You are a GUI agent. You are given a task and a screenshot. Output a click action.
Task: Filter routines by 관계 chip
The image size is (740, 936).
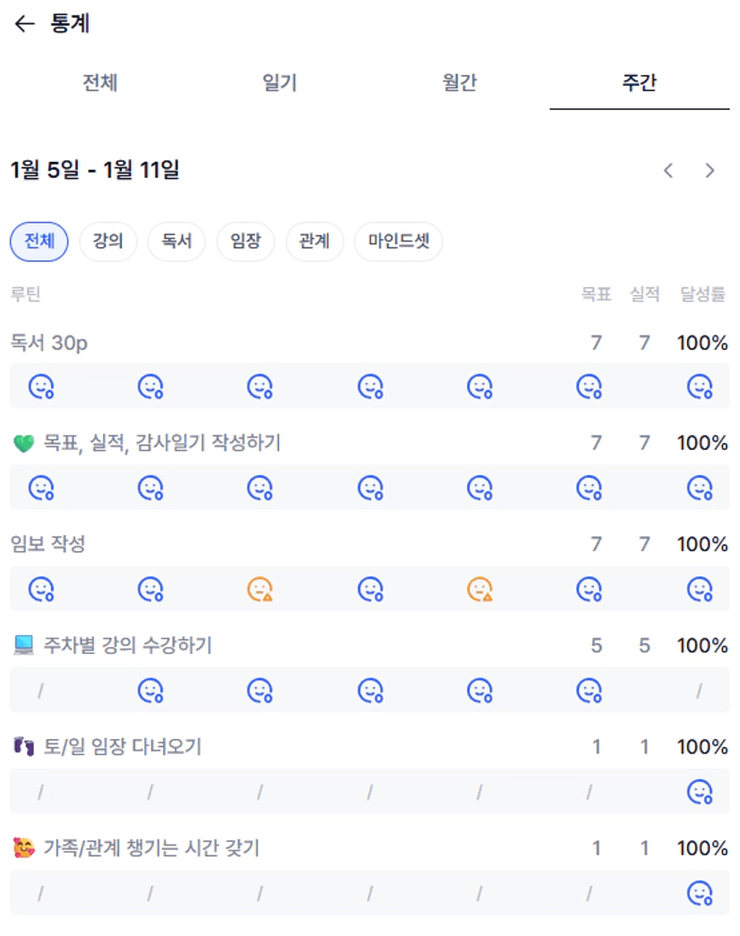(314, 242)
